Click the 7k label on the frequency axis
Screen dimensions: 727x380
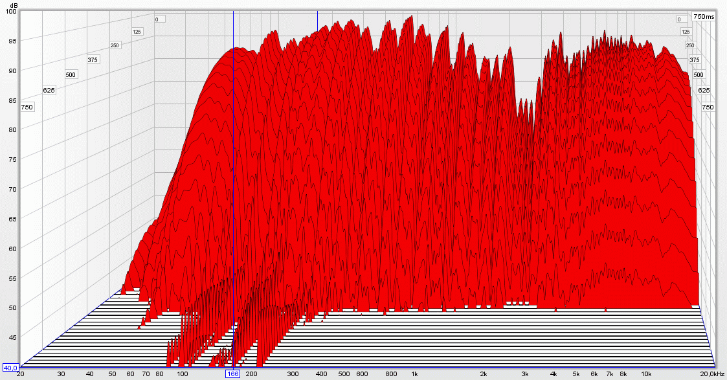[610, 374]
